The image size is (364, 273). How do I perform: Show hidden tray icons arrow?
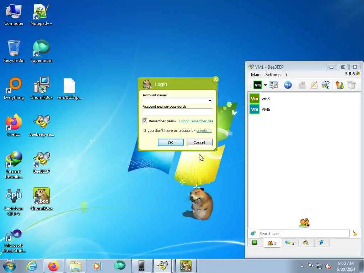(302, 266)
